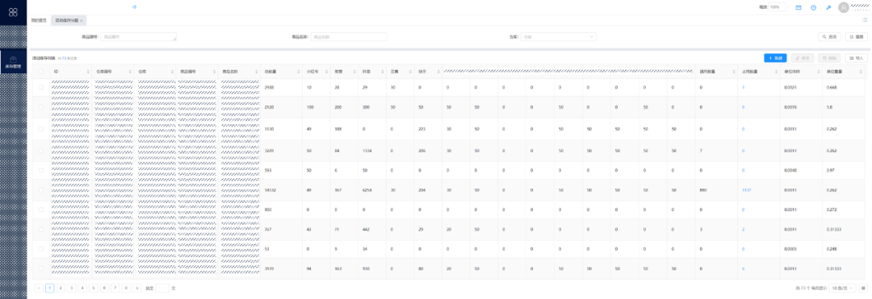Click the 缩放 100% zoom field
Viewport: 872px width, 299px height.
(x=777, y=8)
